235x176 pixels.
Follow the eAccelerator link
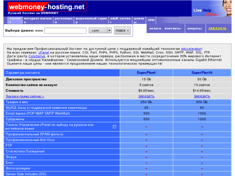pos(191,49)
